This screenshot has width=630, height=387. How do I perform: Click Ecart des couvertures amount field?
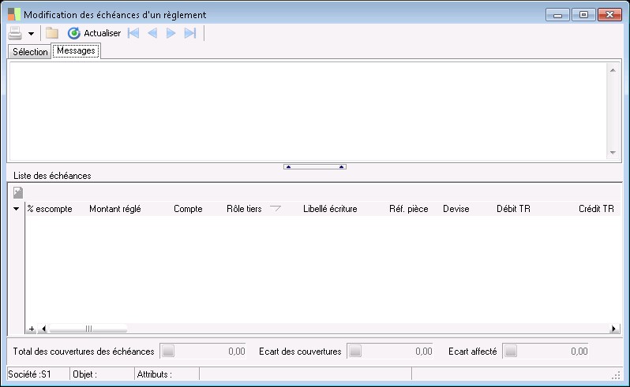[x=390, y=352]
